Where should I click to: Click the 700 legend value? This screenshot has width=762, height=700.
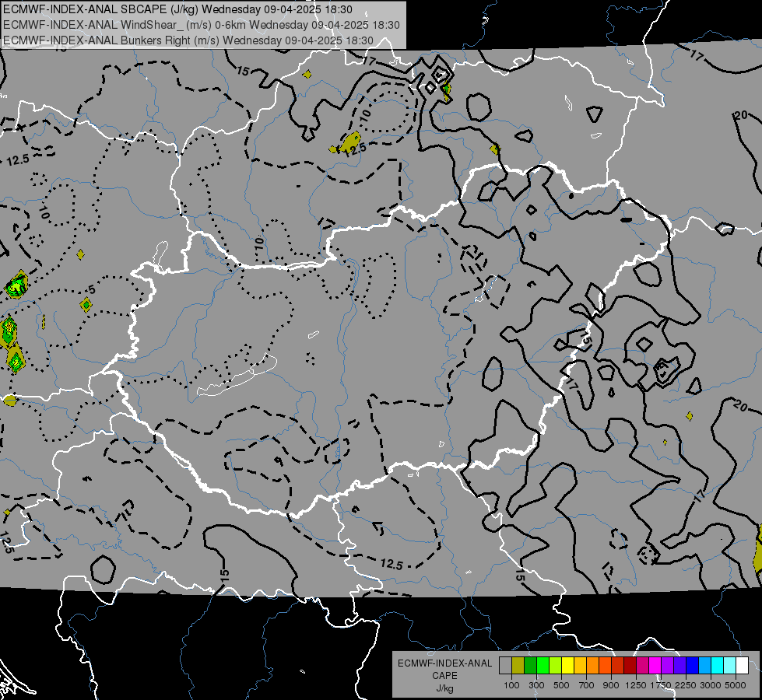[587, 685]
